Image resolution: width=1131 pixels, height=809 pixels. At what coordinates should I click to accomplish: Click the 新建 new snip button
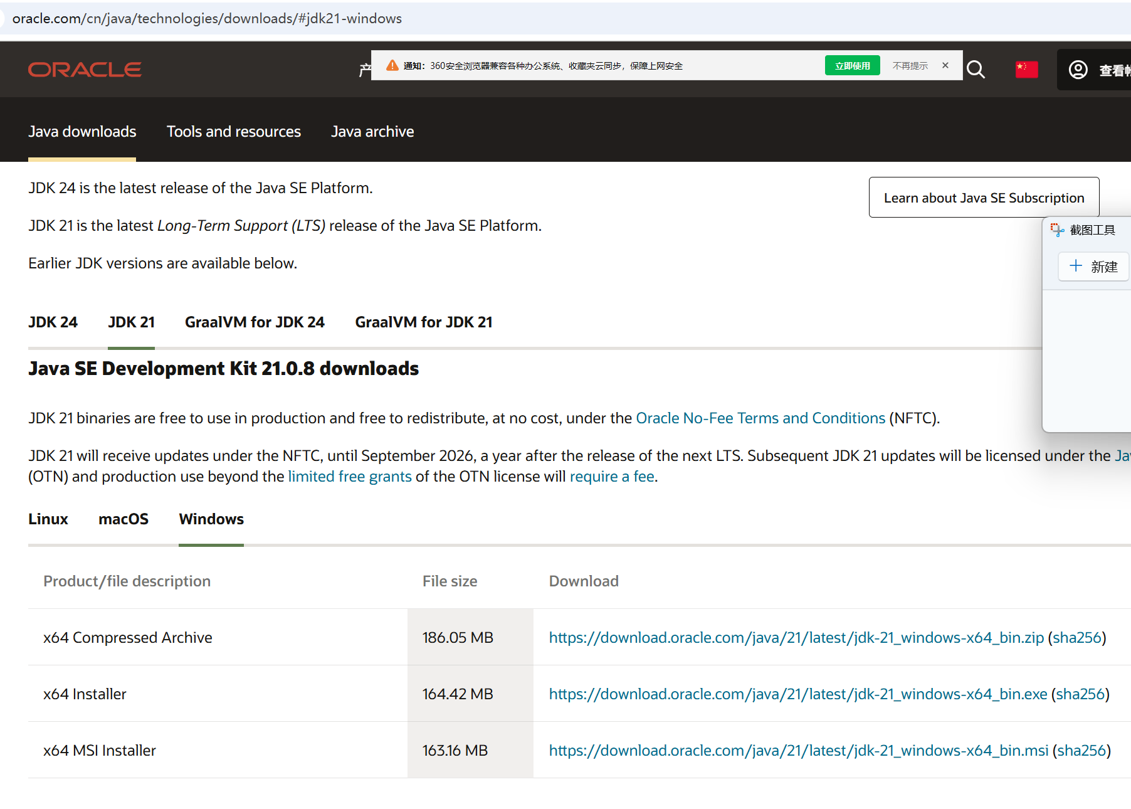[x=1093, y=267]
